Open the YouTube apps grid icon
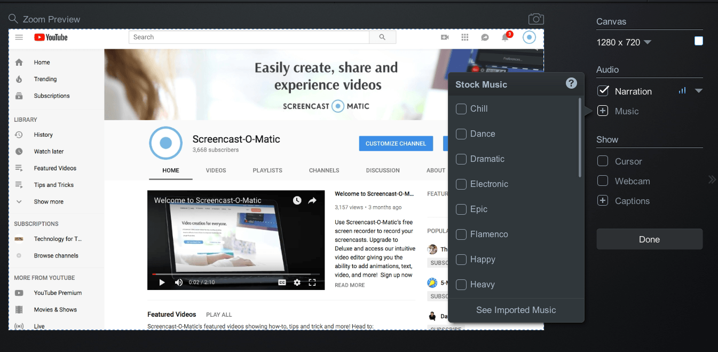This screenshot has width=718, height=352. pos(465,37)
